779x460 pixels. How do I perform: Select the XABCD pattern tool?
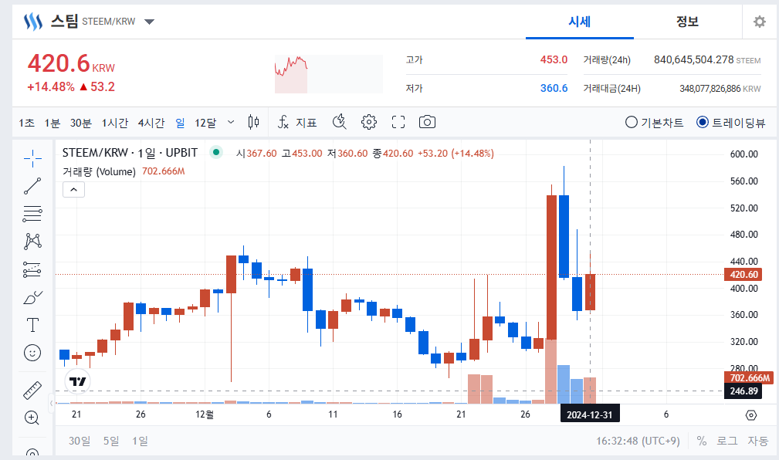coord(32,242)
